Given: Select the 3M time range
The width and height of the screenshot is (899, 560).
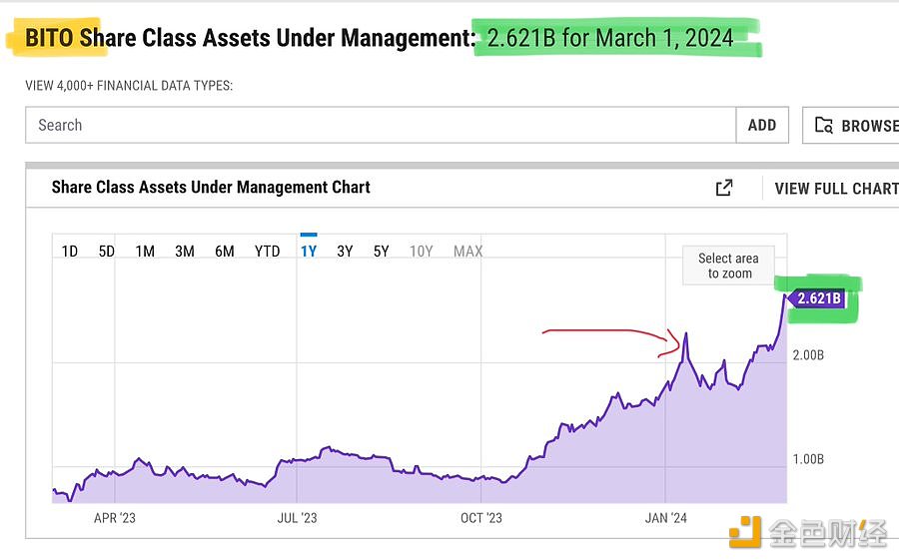Looking at the screenshot, I should (x=185, y=252).
